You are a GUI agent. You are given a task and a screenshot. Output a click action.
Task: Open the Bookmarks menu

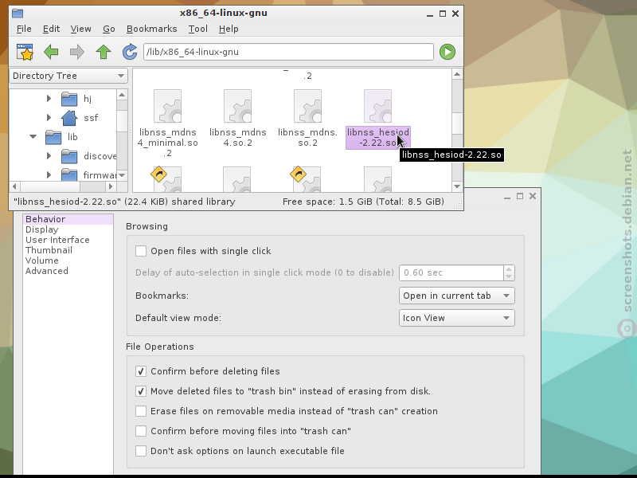[x=151, y=29]
